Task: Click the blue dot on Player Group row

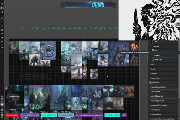Action: (177, 60)
